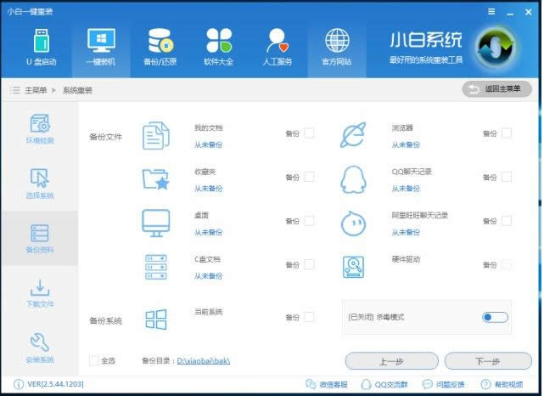Click the C盘文档 drive stack icon

[x=156, y=267]
